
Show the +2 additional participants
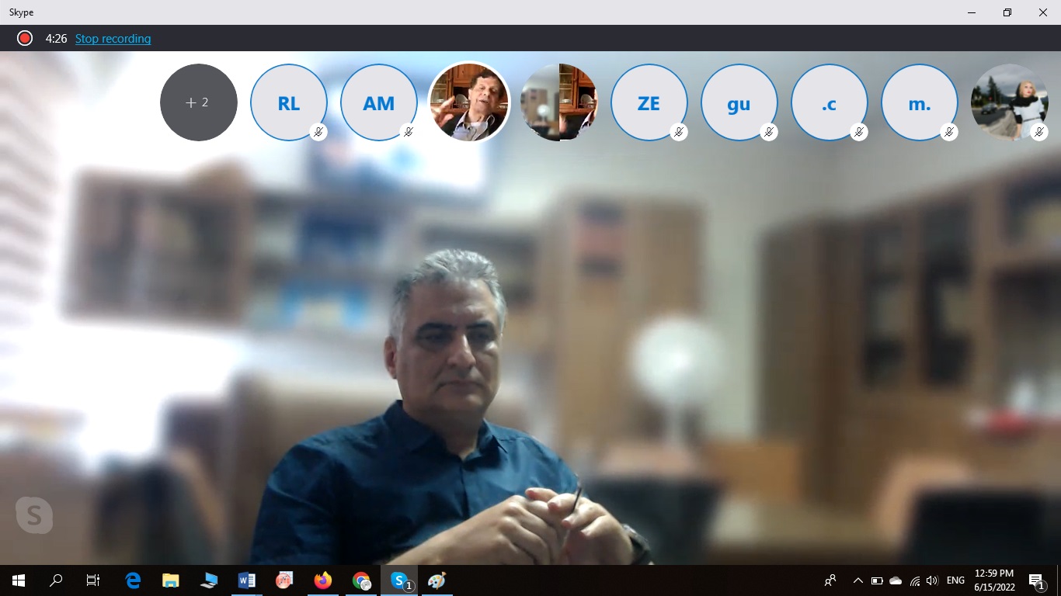(x=199, y=102)
